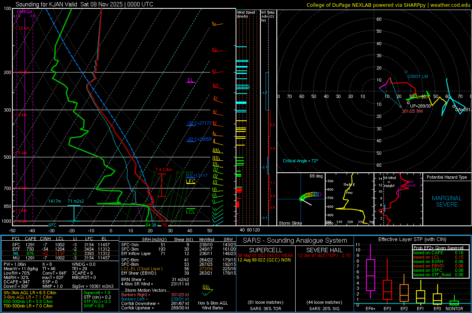Click the SARS - Sounding Analogue System header
Screen dimensions: 472x313
coord(295,241)
